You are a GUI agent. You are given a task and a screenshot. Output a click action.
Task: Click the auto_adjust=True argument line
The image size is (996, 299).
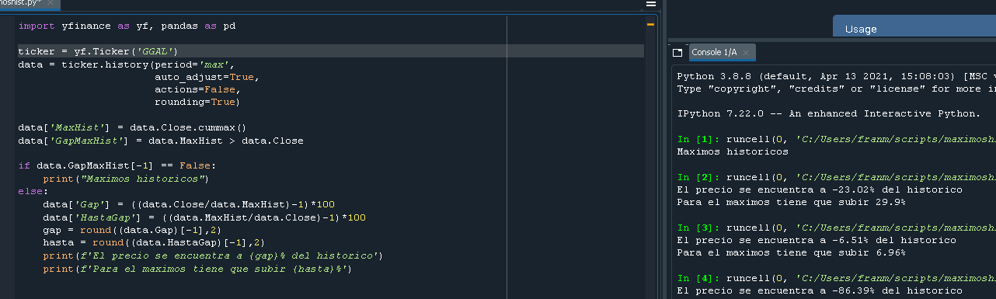tap(206, 78)
